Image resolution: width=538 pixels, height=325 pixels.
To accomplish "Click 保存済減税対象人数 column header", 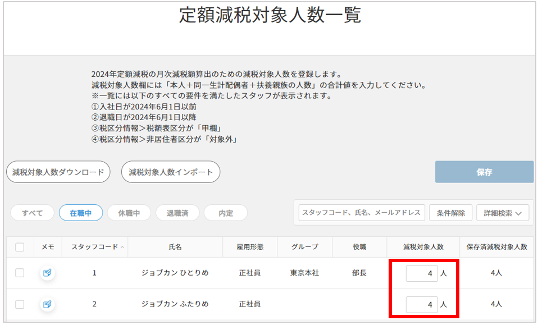I will coord(496,247).
